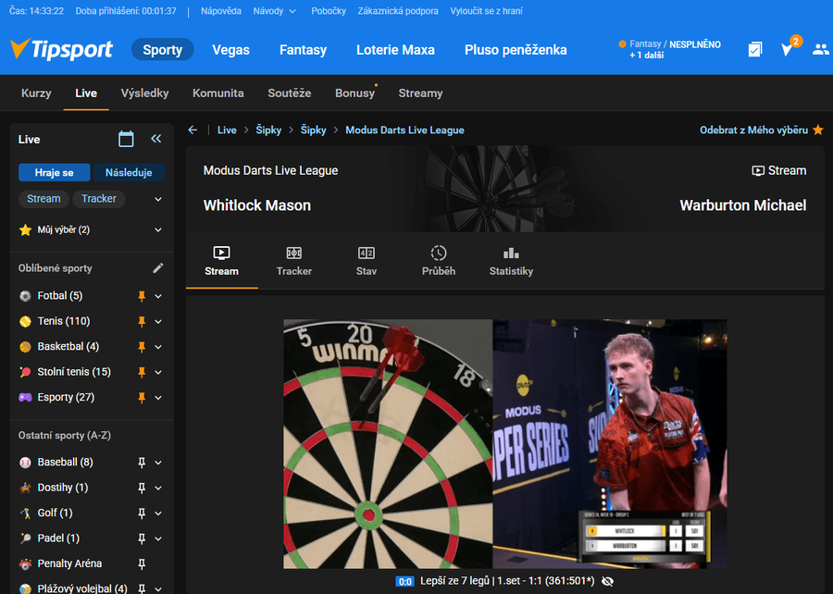Screen dimensions: 833x594
Task: Click the Stolní tenis paddle icon
Action: [25, 372]
